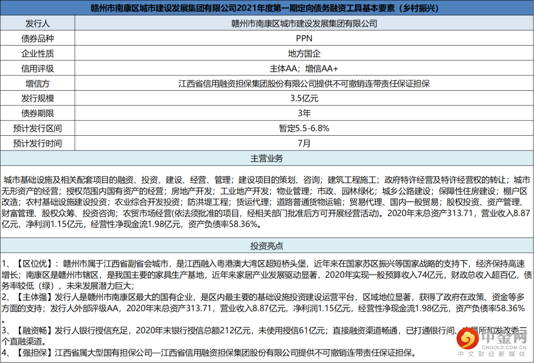Screen dimensions: 534x363
Task: Click the 【强担保】 highlight line
Action: [x=210, y=353]
